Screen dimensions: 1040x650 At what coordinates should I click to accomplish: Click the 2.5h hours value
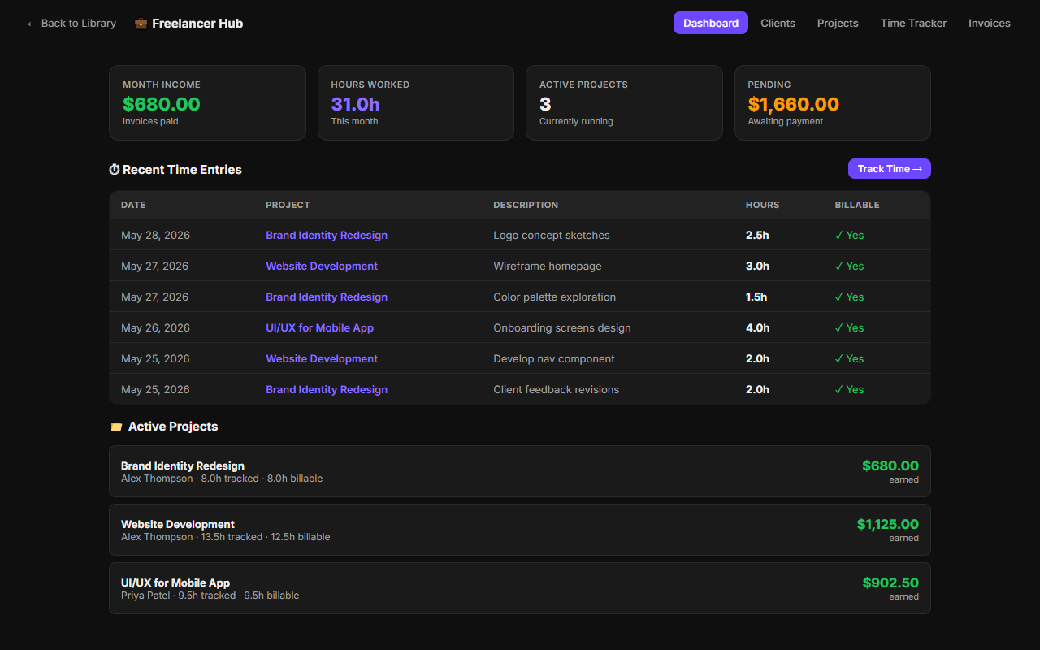pos(757,235)
